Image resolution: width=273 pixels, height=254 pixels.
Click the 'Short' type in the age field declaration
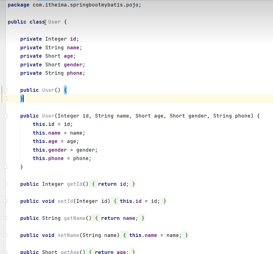(53, 56)
